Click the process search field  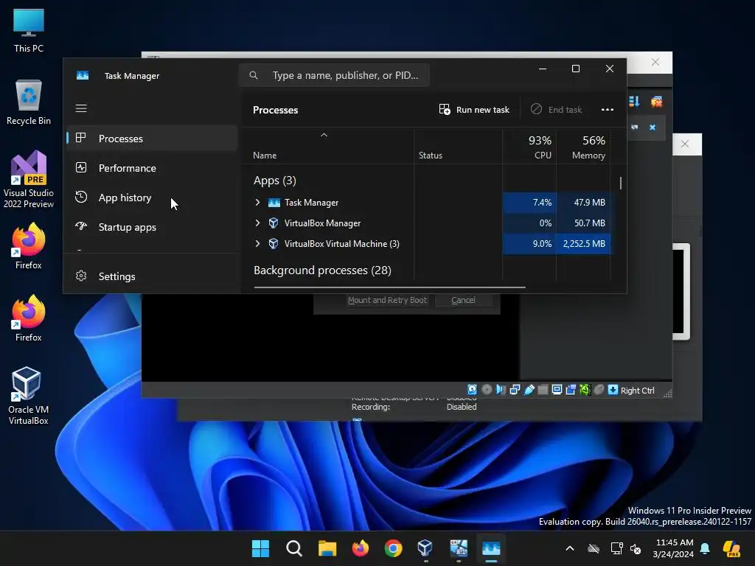(x=334, y=75)
